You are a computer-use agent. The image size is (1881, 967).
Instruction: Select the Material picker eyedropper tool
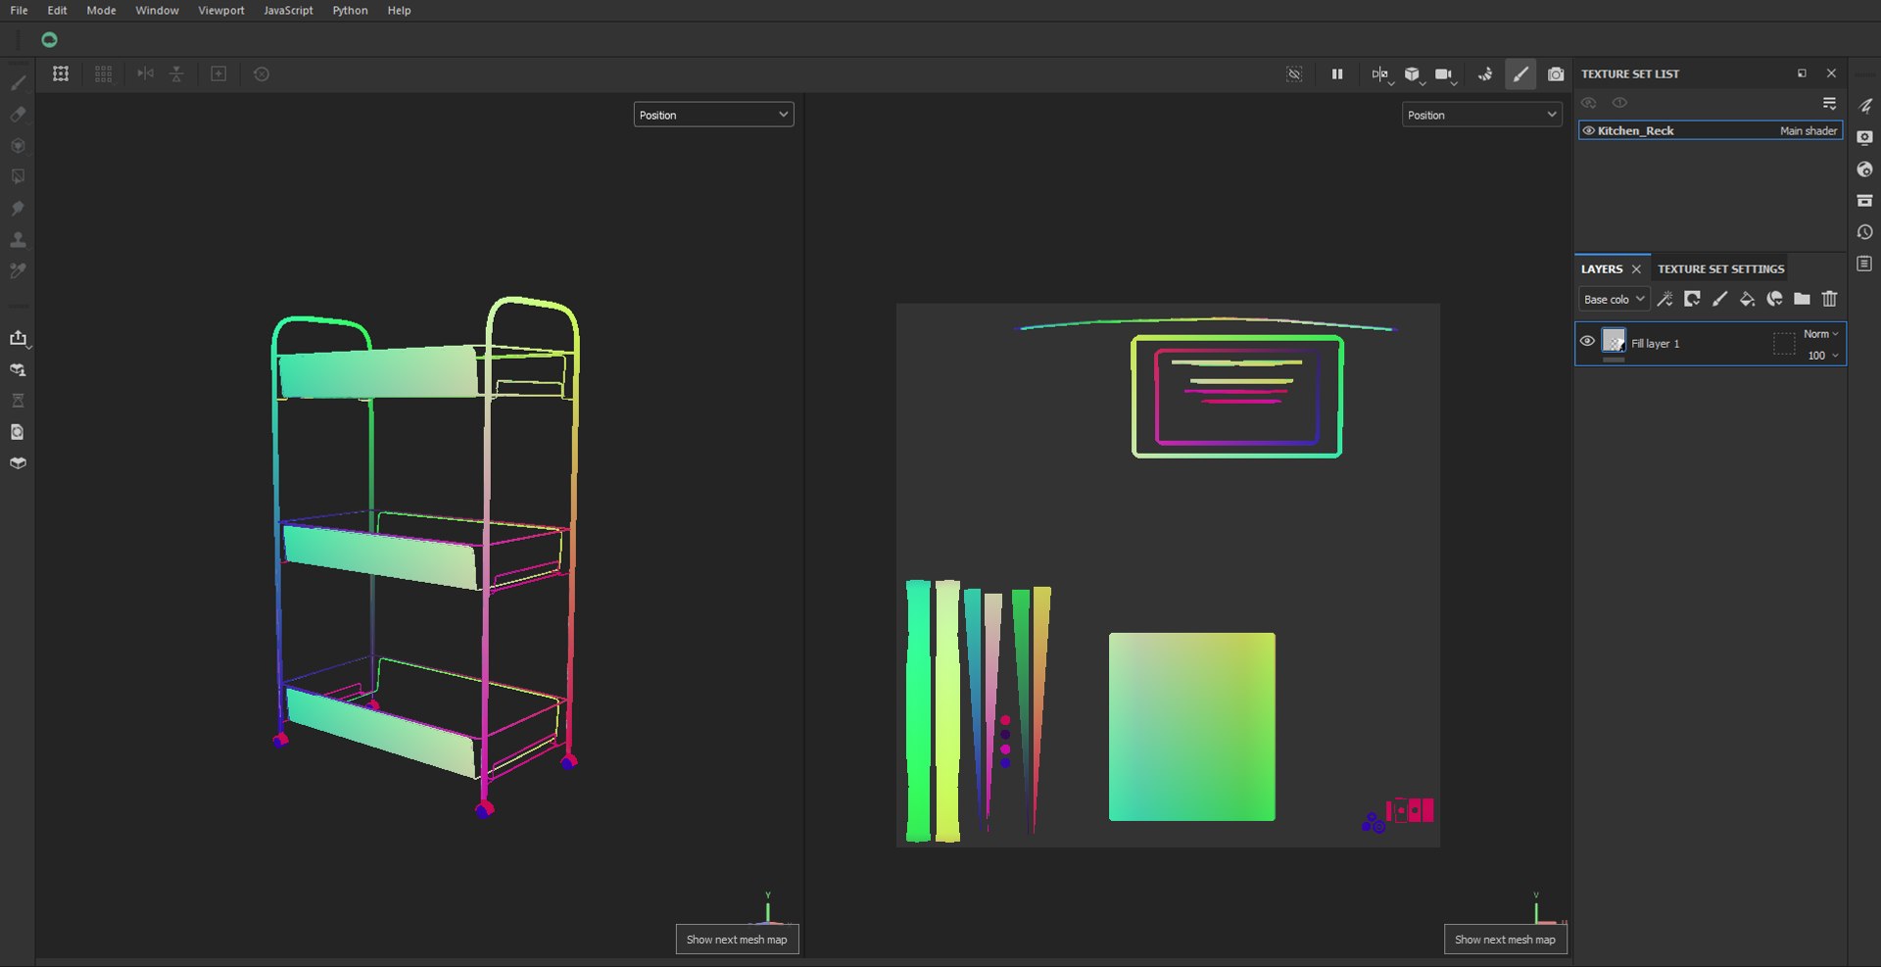pos(18,270)
